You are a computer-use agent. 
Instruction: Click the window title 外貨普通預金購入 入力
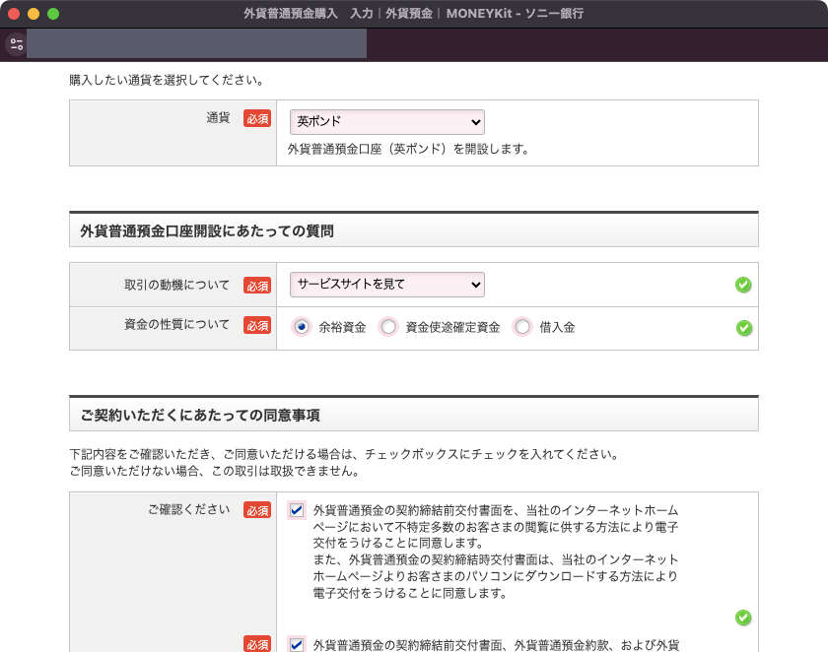tap(309, 14)
